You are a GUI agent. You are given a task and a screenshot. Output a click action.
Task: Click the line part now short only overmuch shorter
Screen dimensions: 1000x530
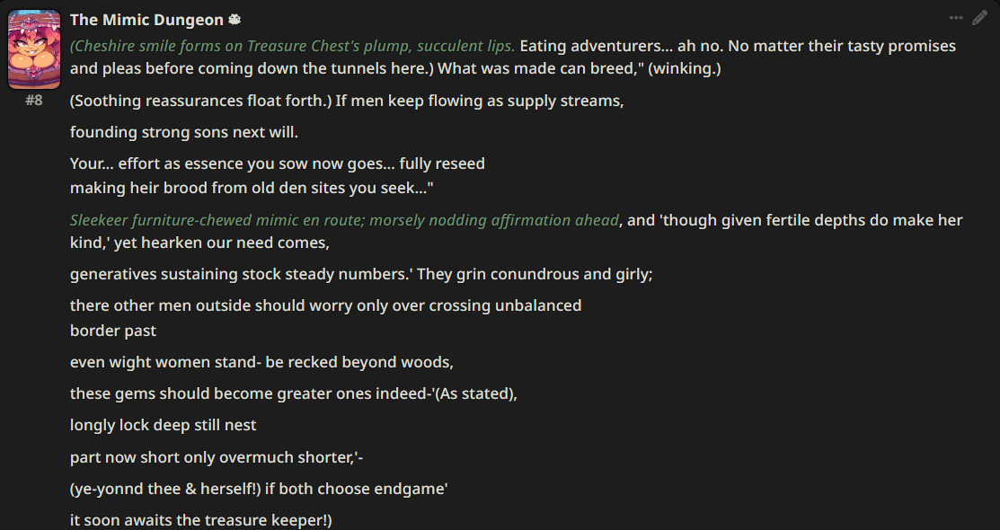coord(217,457)
